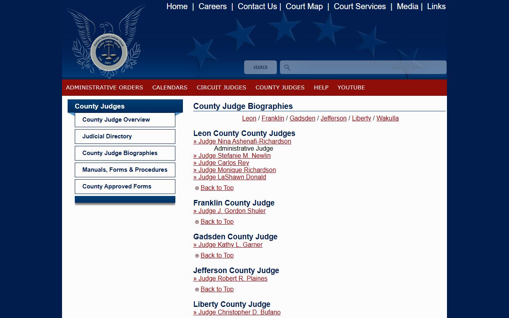The width and height of the screenshot is (509, 318).
Task: Select County Judges in red menu bar
Action: click(280, 87)
